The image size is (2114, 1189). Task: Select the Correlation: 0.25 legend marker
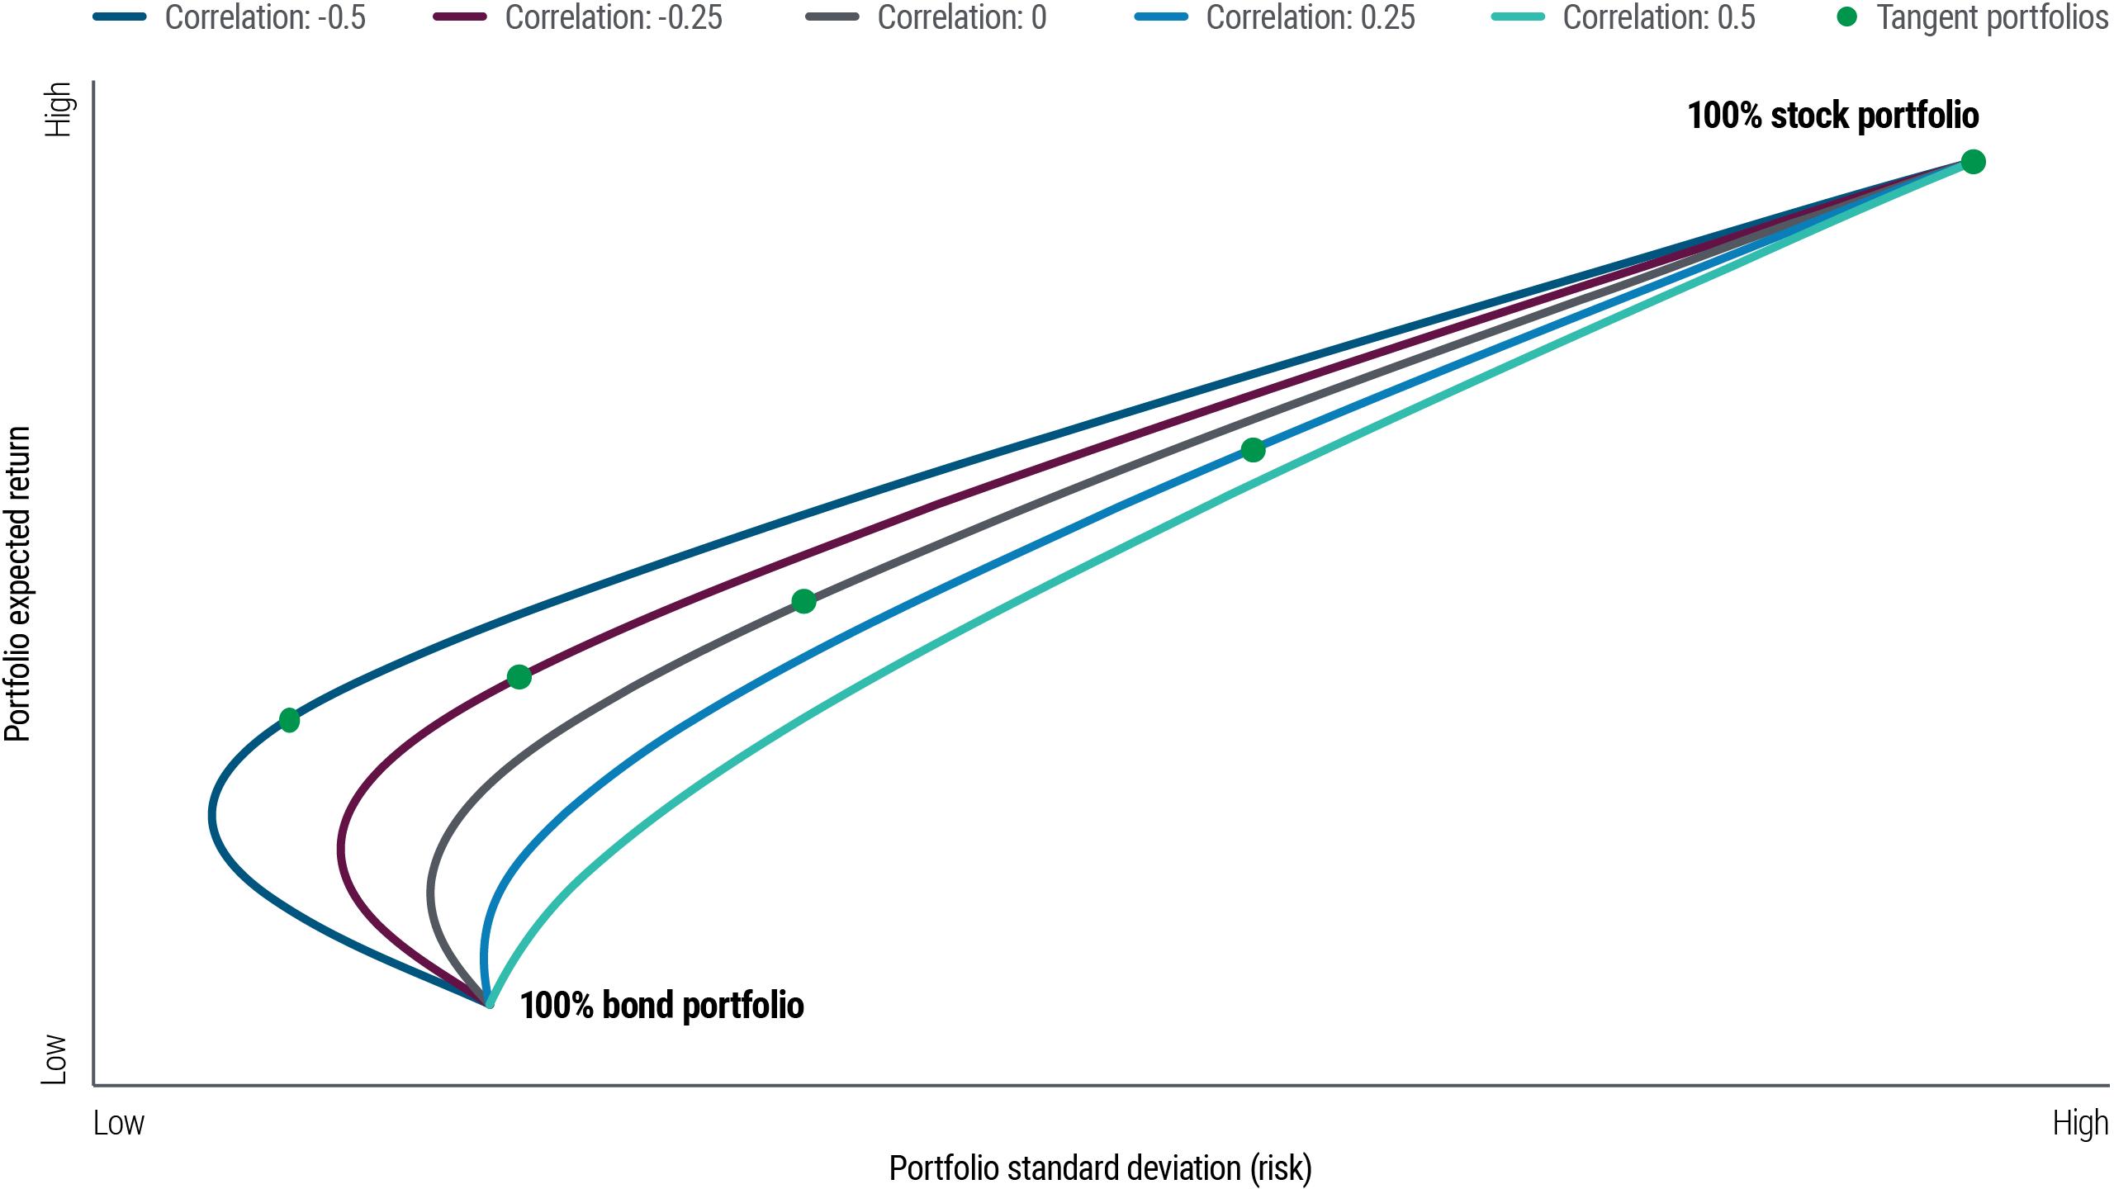1160,16
